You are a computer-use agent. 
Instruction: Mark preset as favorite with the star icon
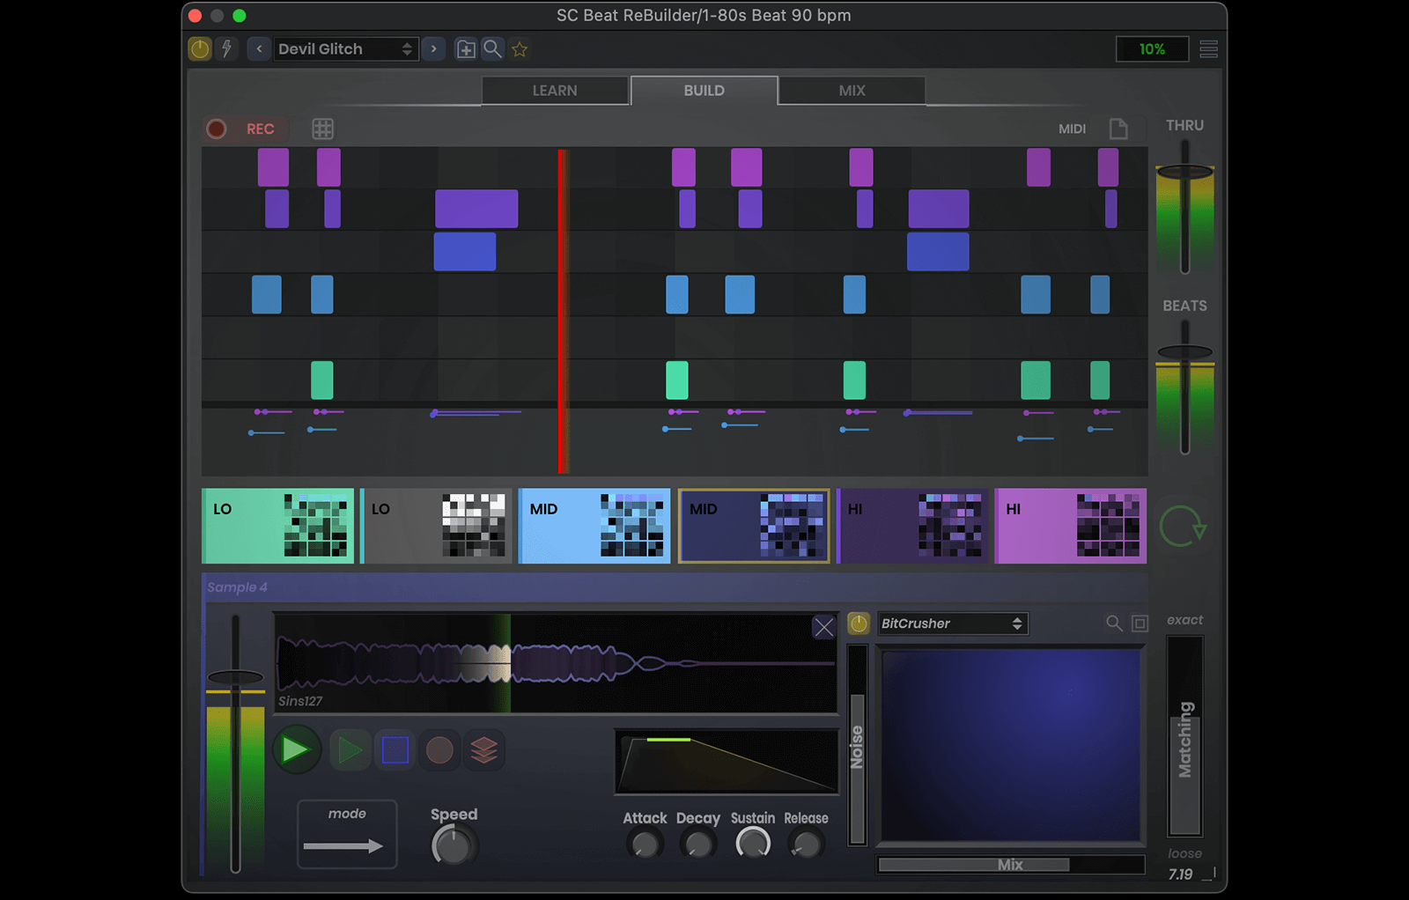(520, 48)
